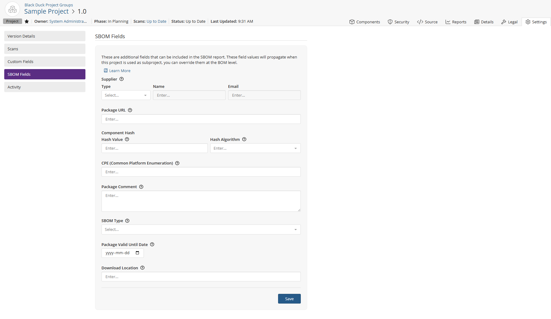Open the Supplier Type dropdown
The image size is (551, 319).
[126, 95]
